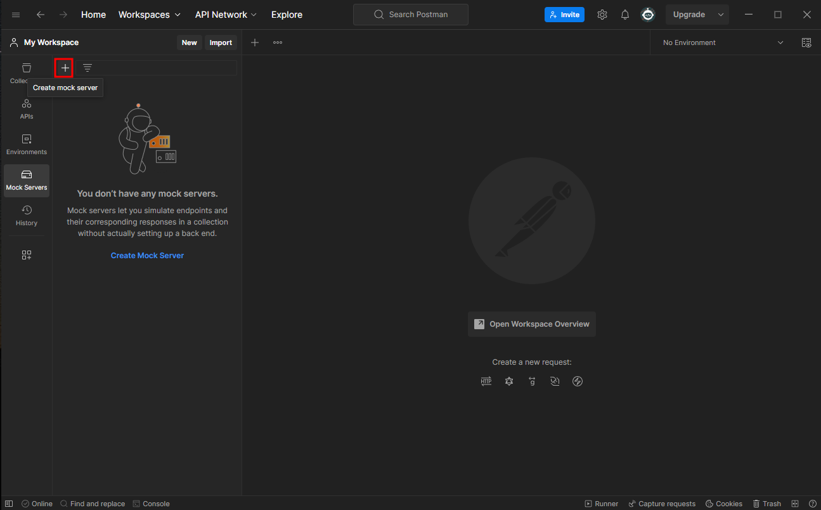Image resolution: width=821 pixels, height=510 pixels.
Task: Expand the Upgrade arrow dropdown
Action: (x=721, y=15)
